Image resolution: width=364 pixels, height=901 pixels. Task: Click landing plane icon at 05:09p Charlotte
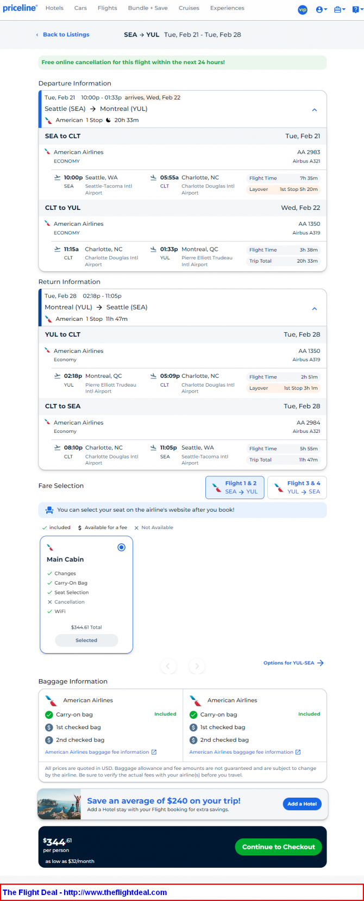[154, 376]
